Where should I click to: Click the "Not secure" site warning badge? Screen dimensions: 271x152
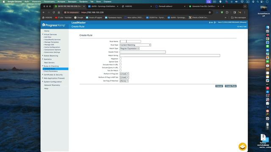[71, 12]
